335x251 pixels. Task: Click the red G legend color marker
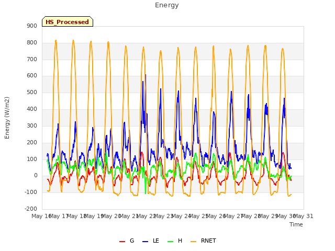pos(122,242)
